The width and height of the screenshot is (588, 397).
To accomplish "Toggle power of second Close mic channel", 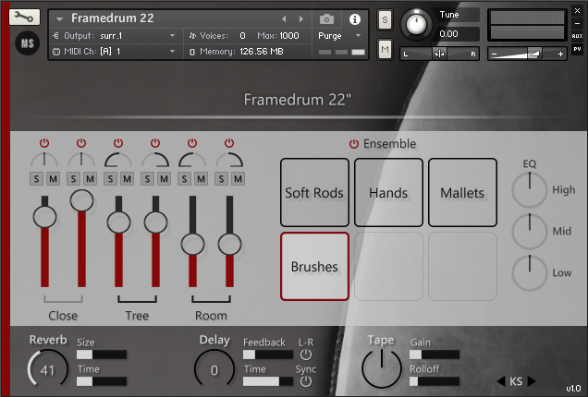I will (81, 143).
